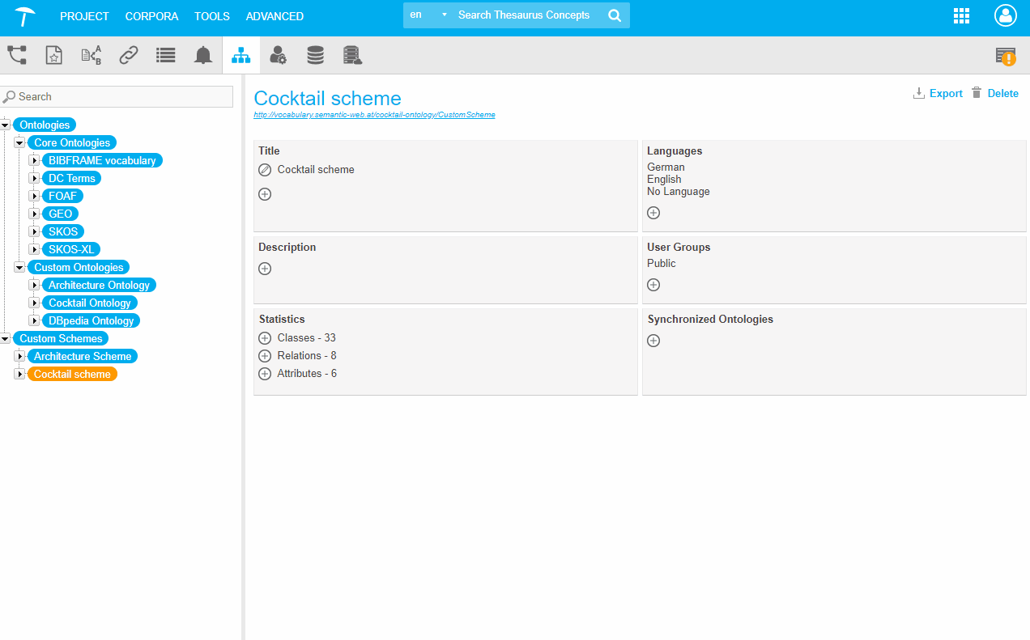
Task: Click the Delete button
Action: [995, 94]
